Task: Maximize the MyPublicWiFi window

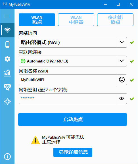Action: click(118, 4)
